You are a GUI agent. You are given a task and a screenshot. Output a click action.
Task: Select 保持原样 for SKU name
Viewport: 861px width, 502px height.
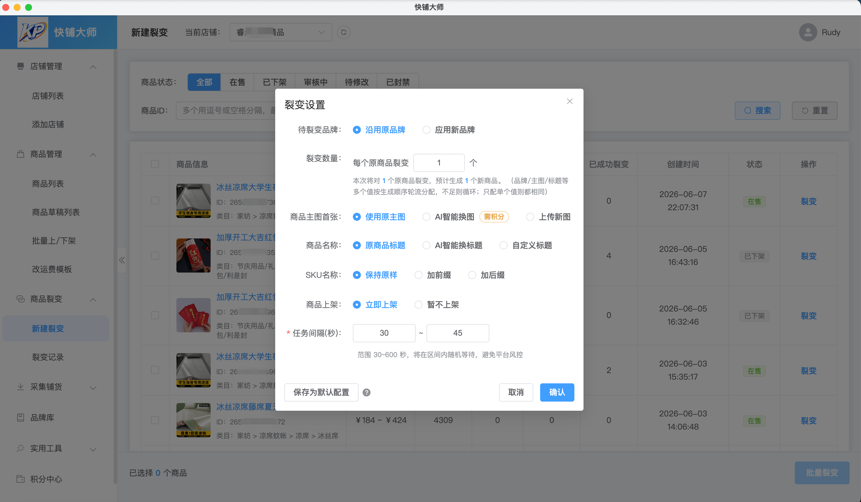pos(375,275)
